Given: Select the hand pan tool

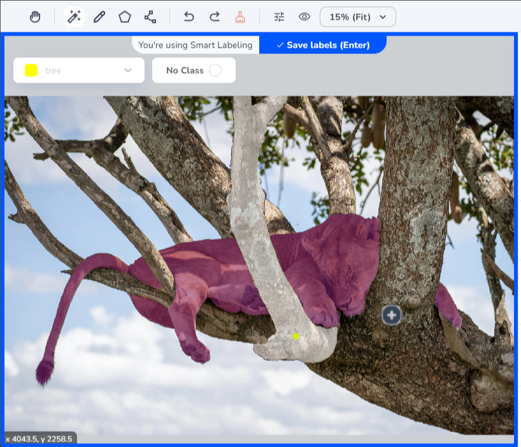Looking at the screenshot, I should (35, 17).
